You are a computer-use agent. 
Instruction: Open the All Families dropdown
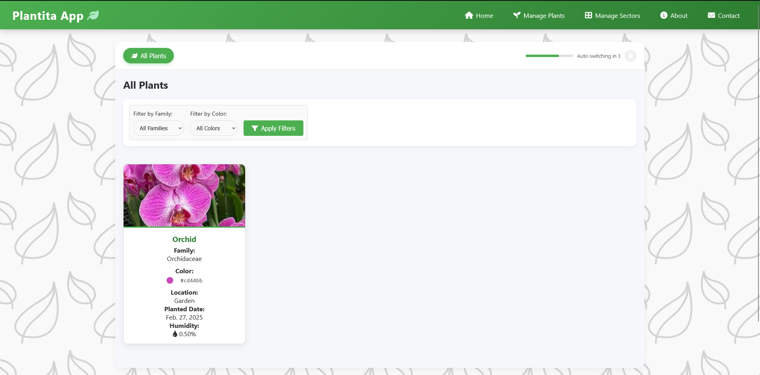(158, 128)
